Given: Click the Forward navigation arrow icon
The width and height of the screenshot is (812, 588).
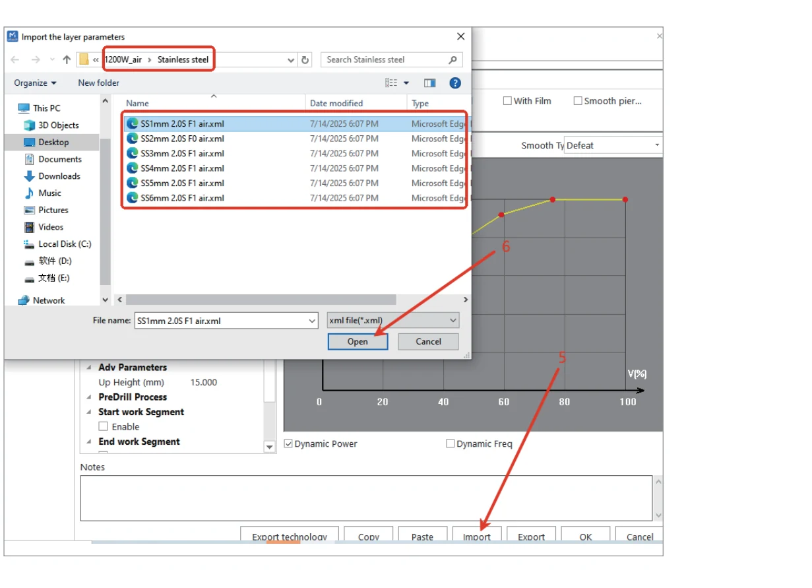Looking at the screenshot, I should pos(35,59).
